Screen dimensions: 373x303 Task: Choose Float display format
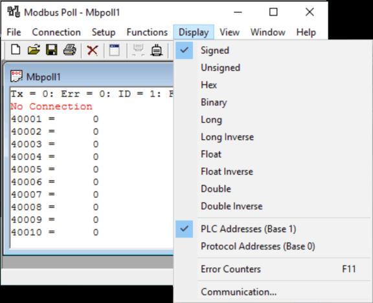pyautogui.click(x=273, y=154)
